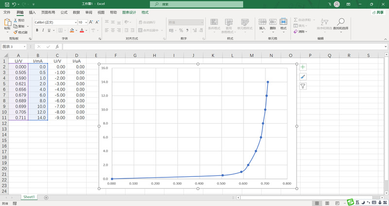This screenshot has height=206, width=389.
Task: Toggle left text alignment
Action: pos(106,30)
